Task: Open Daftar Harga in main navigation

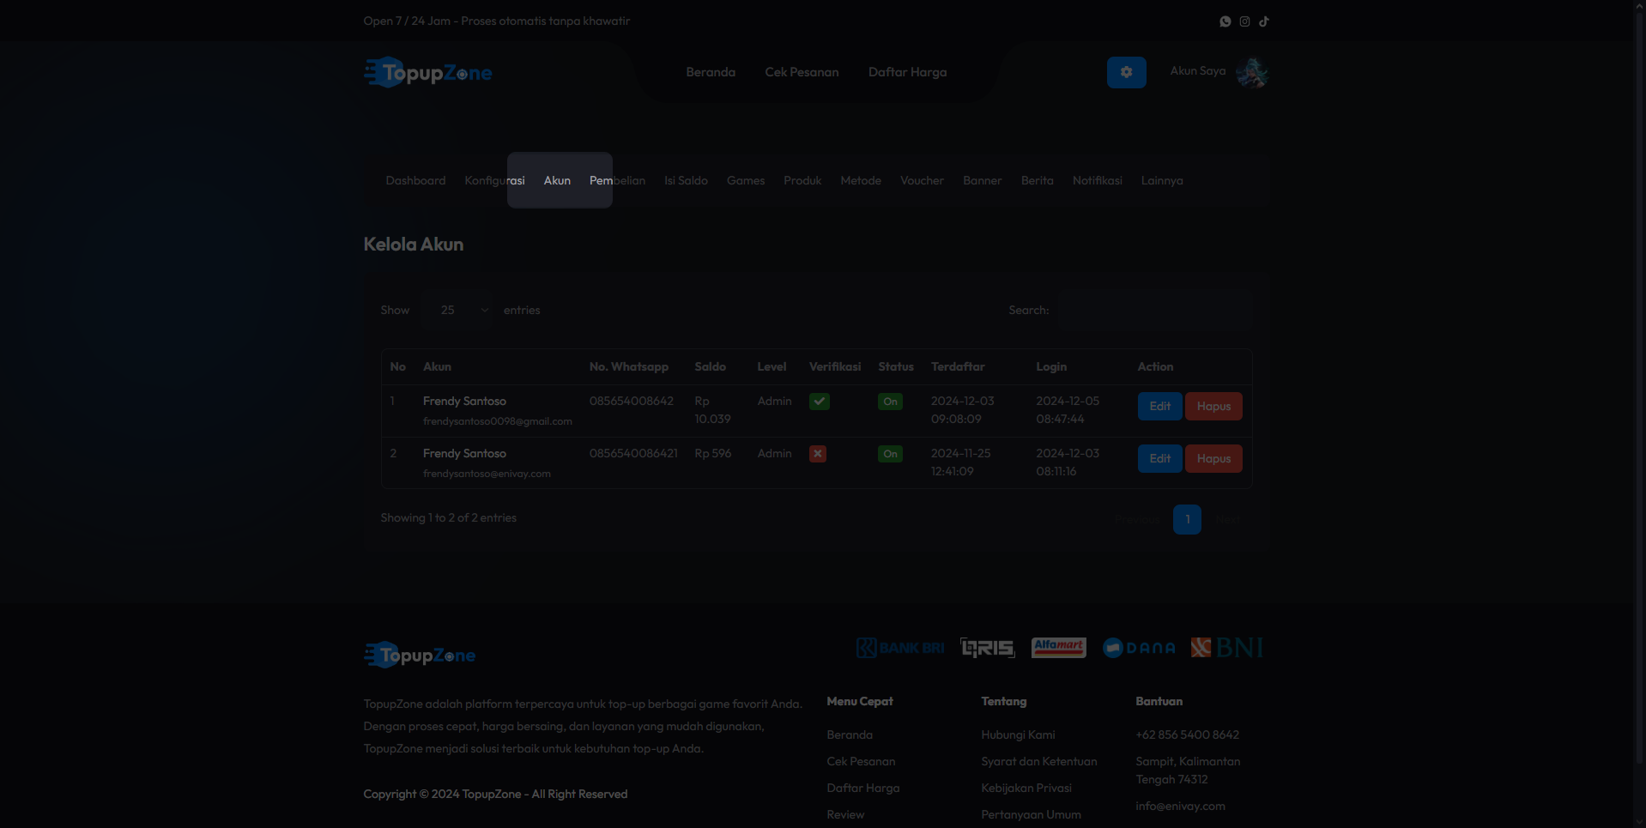Action: (x=907, y=72)
